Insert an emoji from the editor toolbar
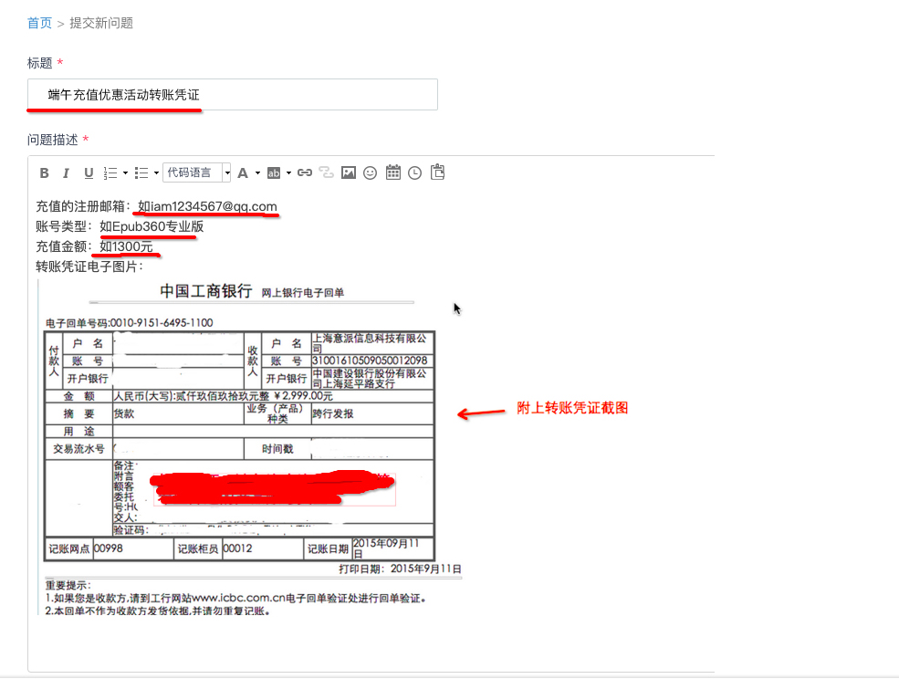Screen dimensions: 899x679 [370, 172]
